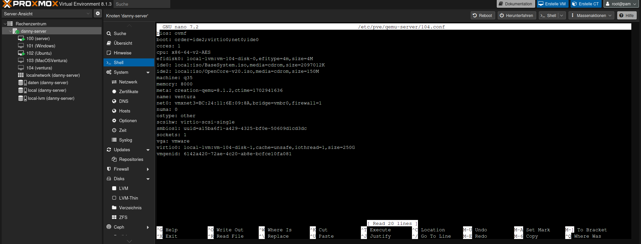Image resolution: width=641 pixels, height=244 pixels.
Task: Click the Zertifikate icon
Action: 114,91
